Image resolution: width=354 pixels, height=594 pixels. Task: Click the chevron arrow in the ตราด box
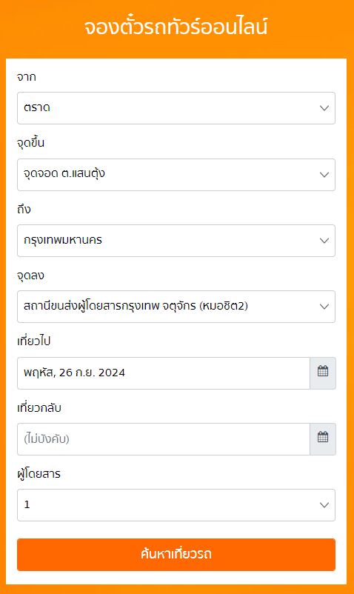tap(324, 108)
